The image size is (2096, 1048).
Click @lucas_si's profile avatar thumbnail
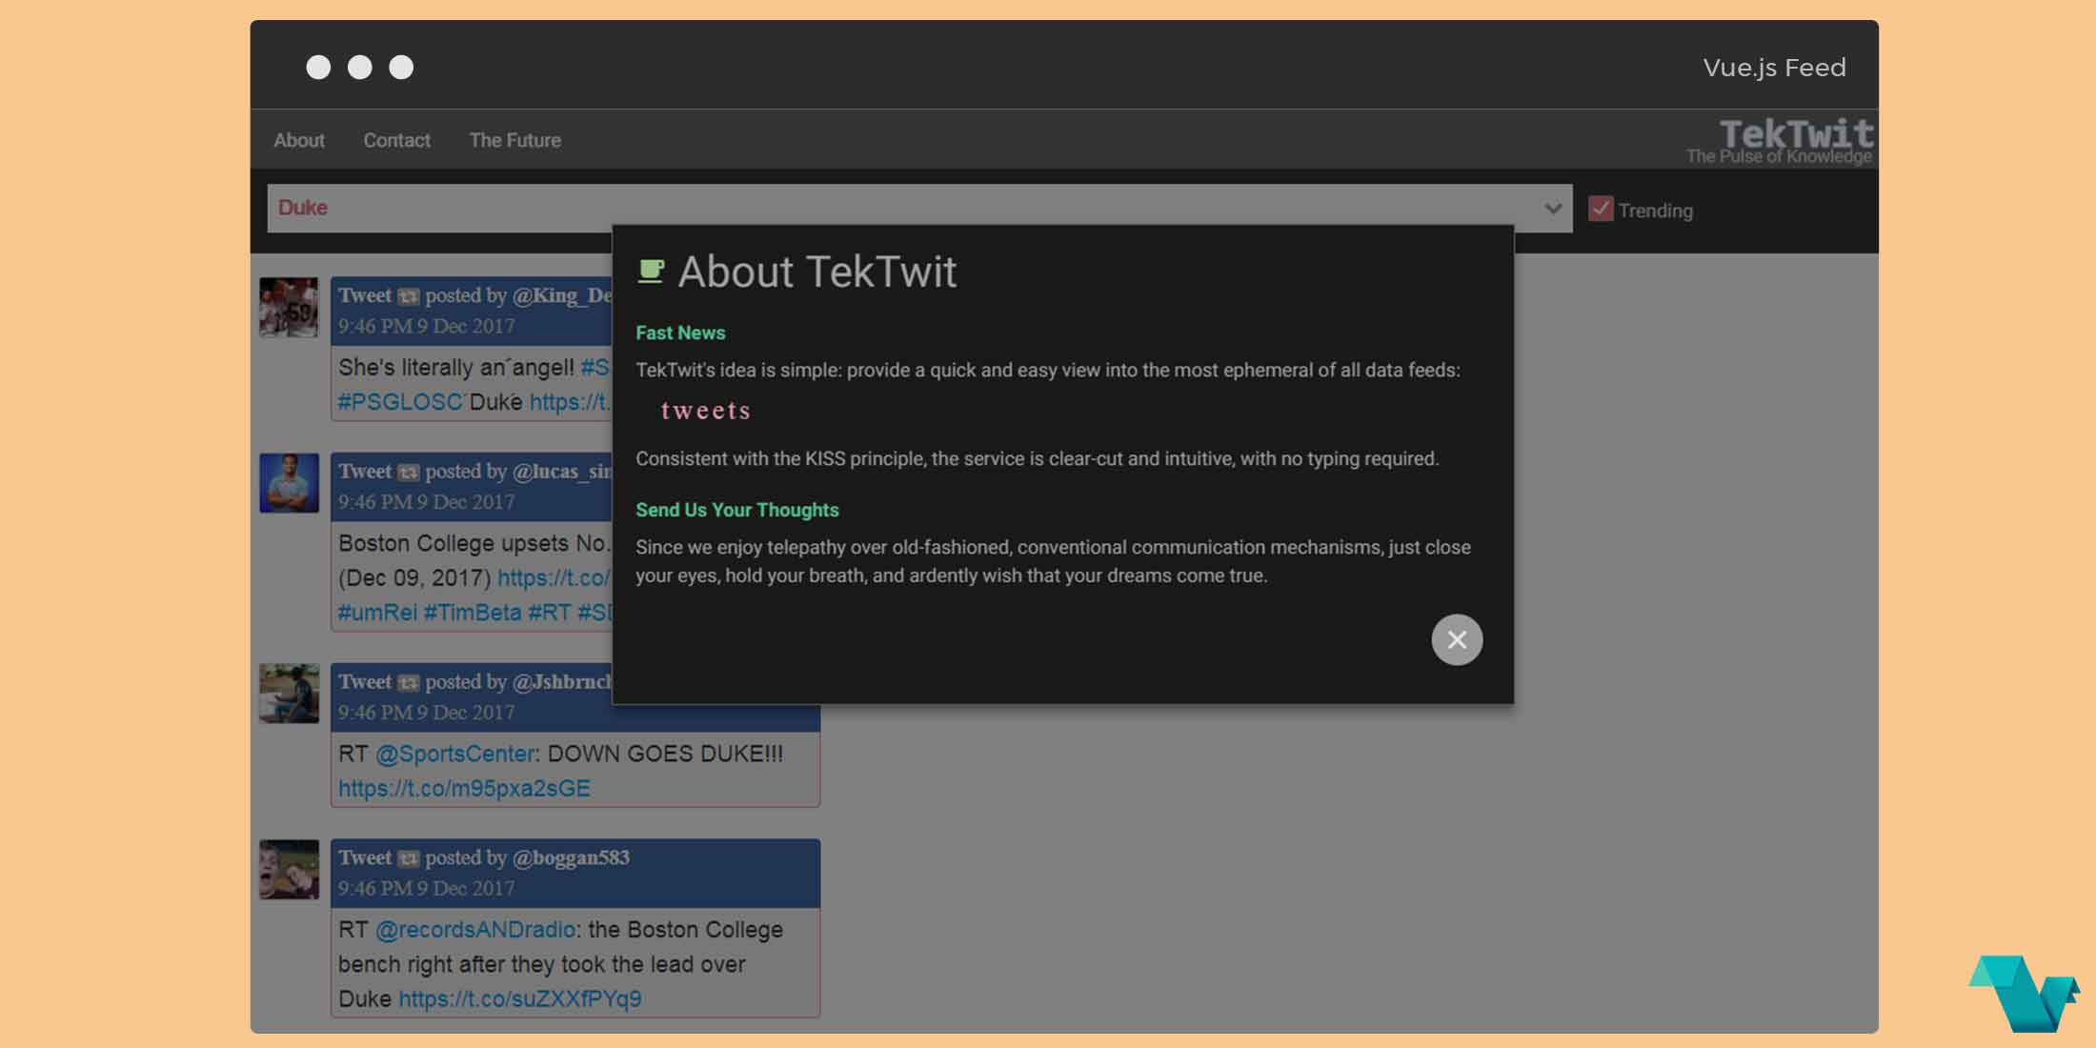(290, 483)
